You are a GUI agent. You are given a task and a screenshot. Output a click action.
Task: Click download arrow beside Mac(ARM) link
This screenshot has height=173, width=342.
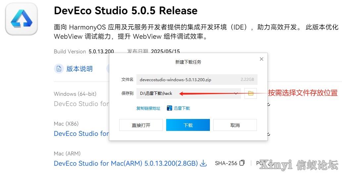coord(203,163)
